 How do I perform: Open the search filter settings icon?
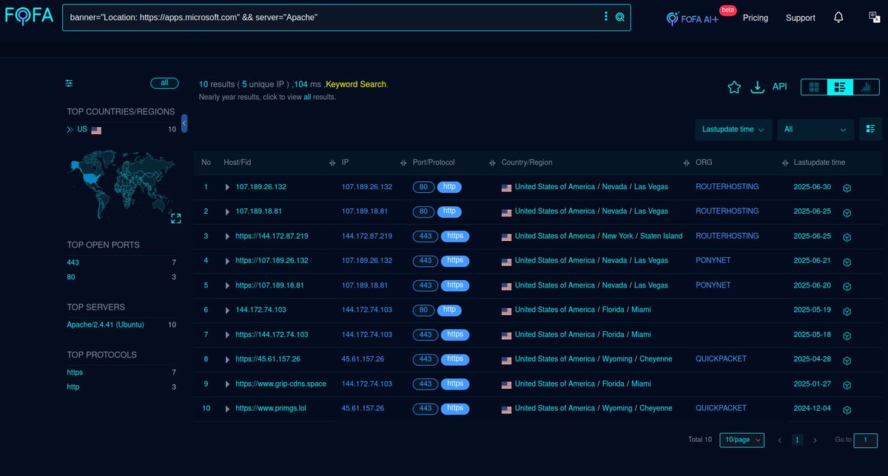69,83
